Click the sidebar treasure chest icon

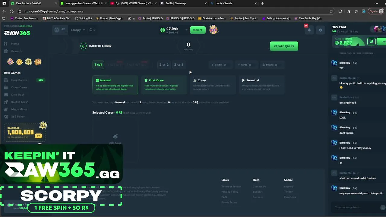click(38, 62)
